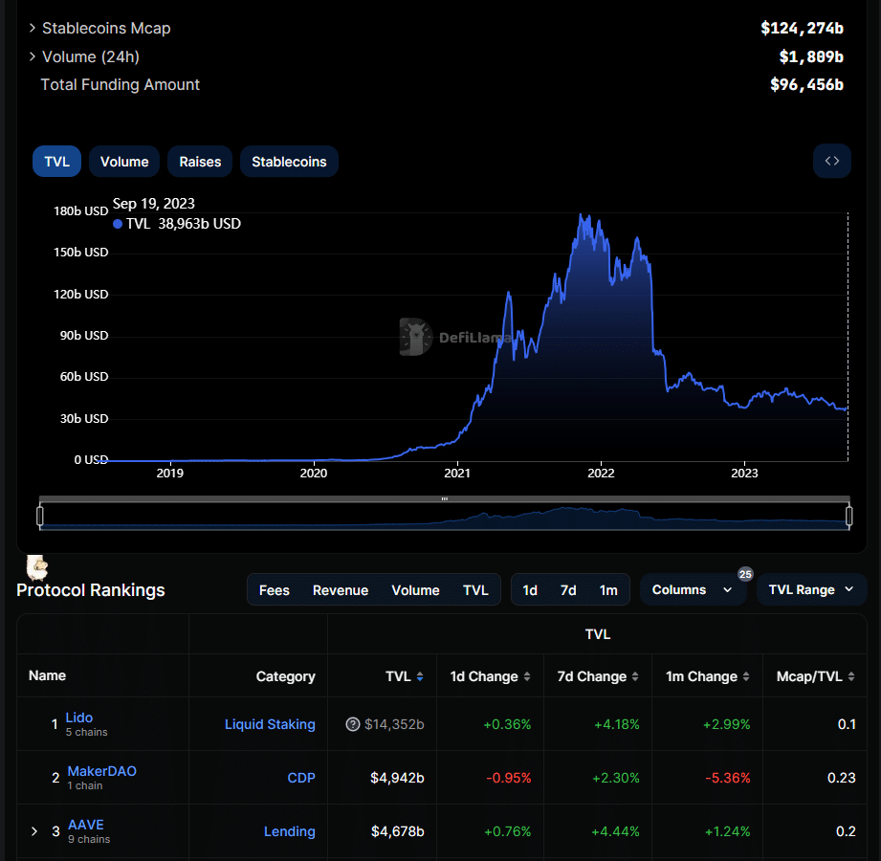Sort by 1d Change column arrows

click(x=527, y=676)
